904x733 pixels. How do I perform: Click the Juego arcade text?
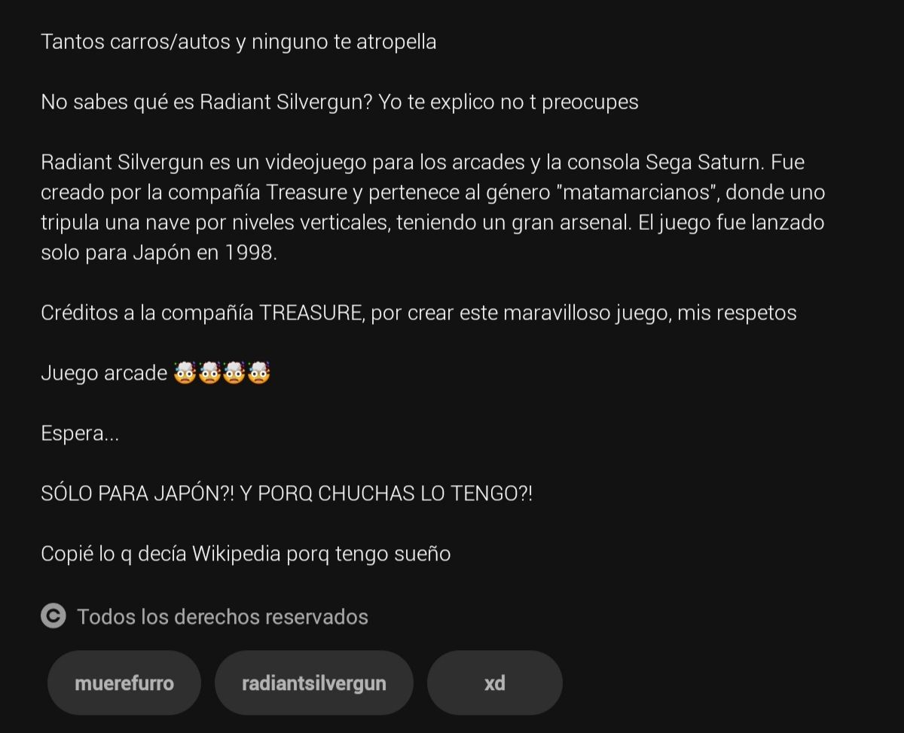104,373
